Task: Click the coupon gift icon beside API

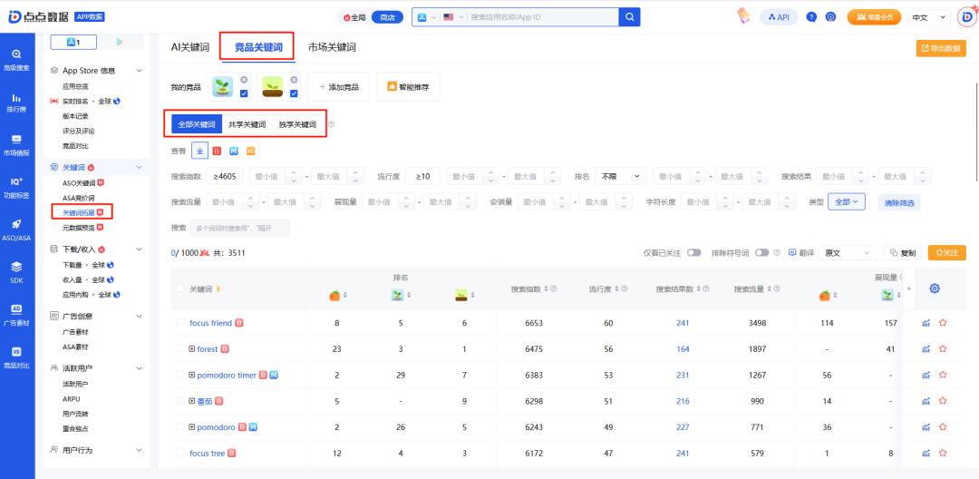Action: tap(743, 16)
